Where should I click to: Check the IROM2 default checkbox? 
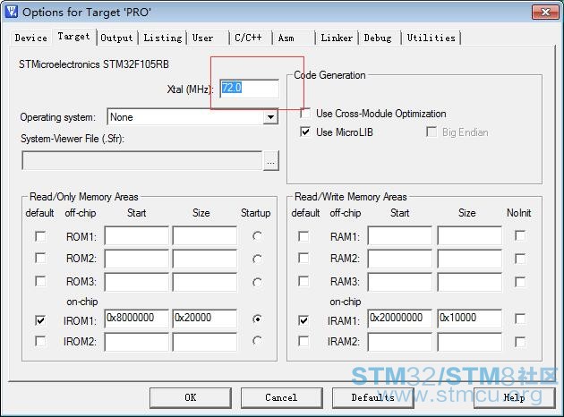click(40, 341)
